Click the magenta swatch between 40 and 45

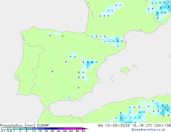73,128
